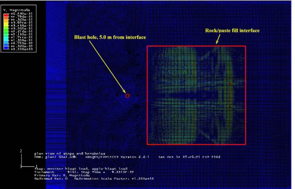Screen dimensions: 295x189
Task: Select the 'Primary Var: V, Magnitude' line
Action: click(62, 175)
